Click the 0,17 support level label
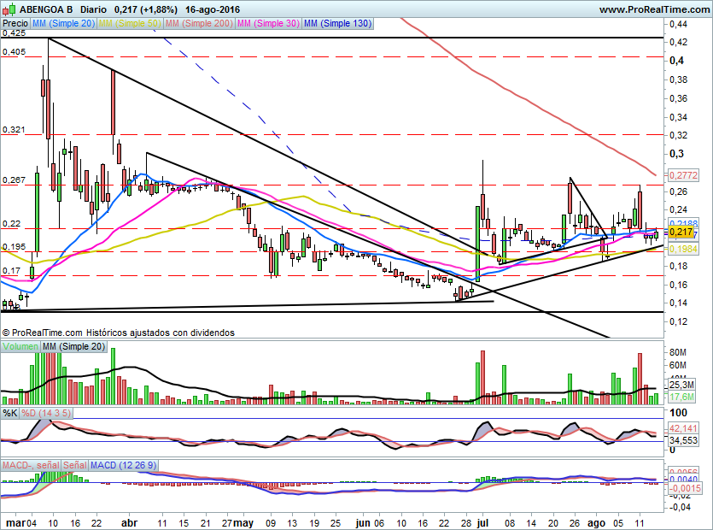This screenshot has height=530, width=713. point(11,270)
